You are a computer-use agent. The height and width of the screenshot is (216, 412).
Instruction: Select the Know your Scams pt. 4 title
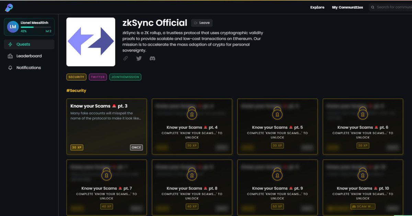point(192,127)
